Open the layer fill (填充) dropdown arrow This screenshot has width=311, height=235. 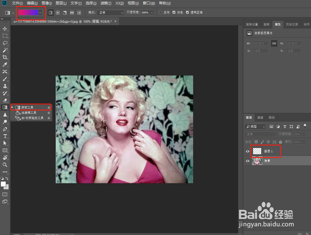click(304, 142)
